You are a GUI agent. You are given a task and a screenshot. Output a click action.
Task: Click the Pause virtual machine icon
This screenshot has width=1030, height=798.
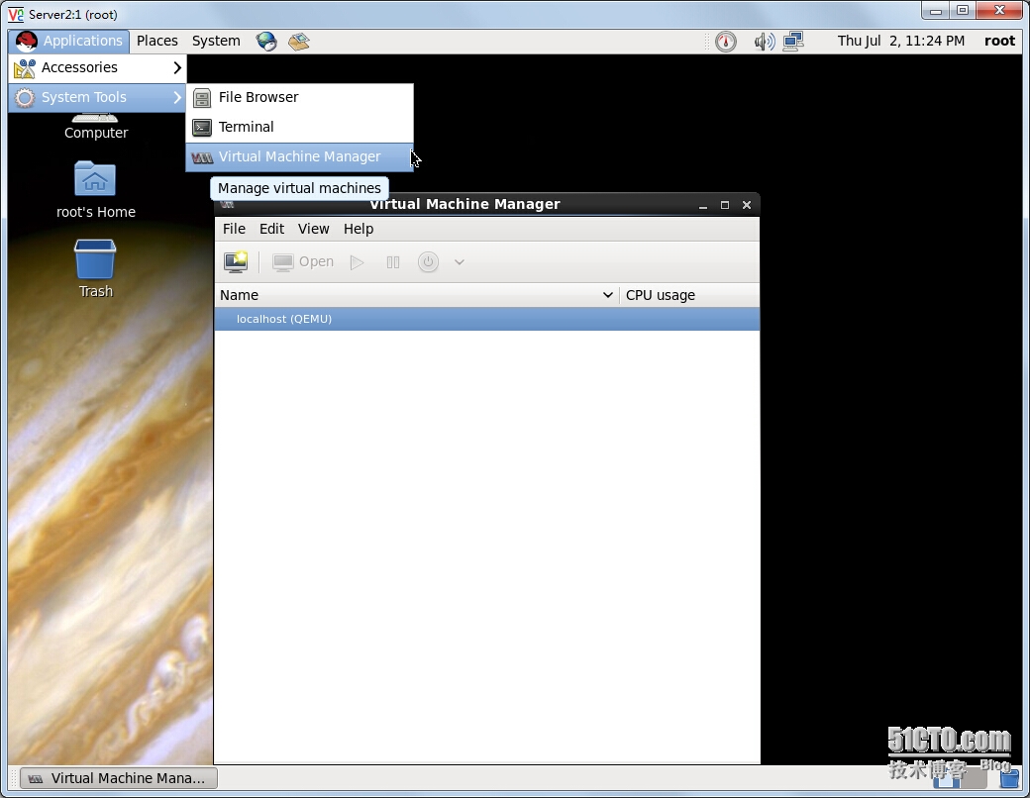click(x=393, y=262)
